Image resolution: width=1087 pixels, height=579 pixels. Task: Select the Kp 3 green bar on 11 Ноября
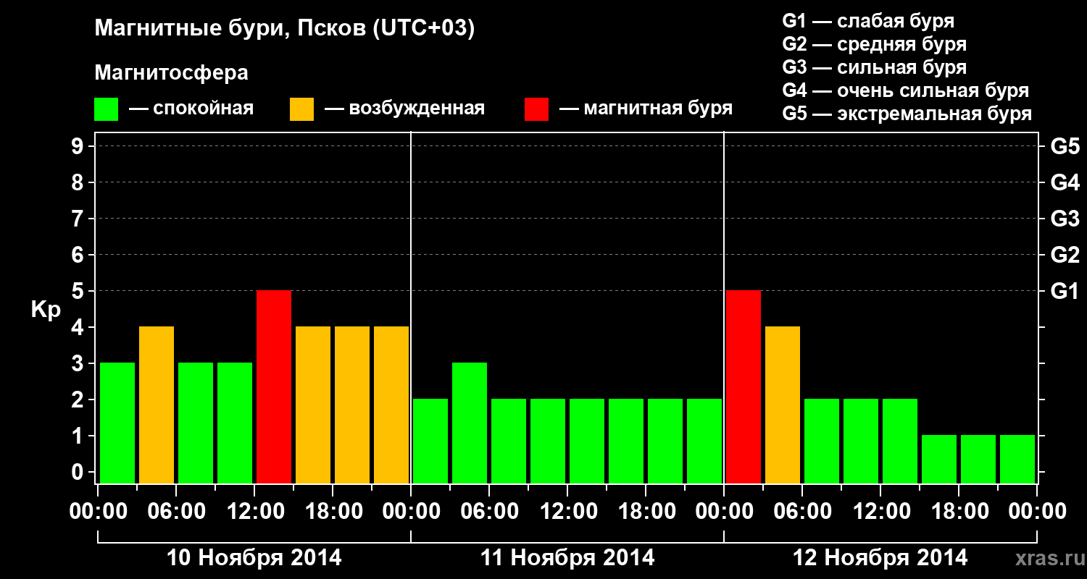[470, 423]
